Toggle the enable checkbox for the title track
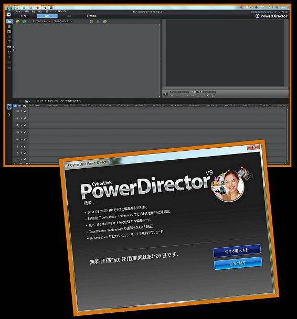This screenshot has width=297, height=319. (x=21, y=147)
